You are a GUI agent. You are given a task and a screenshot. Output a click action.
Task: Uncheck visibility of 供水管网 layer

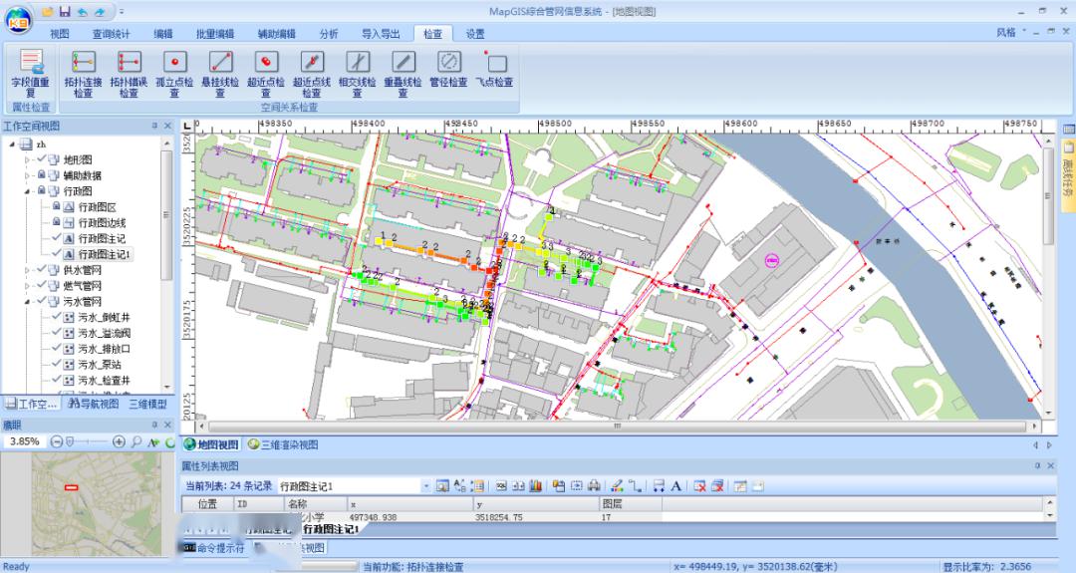[x=42, y=270]
